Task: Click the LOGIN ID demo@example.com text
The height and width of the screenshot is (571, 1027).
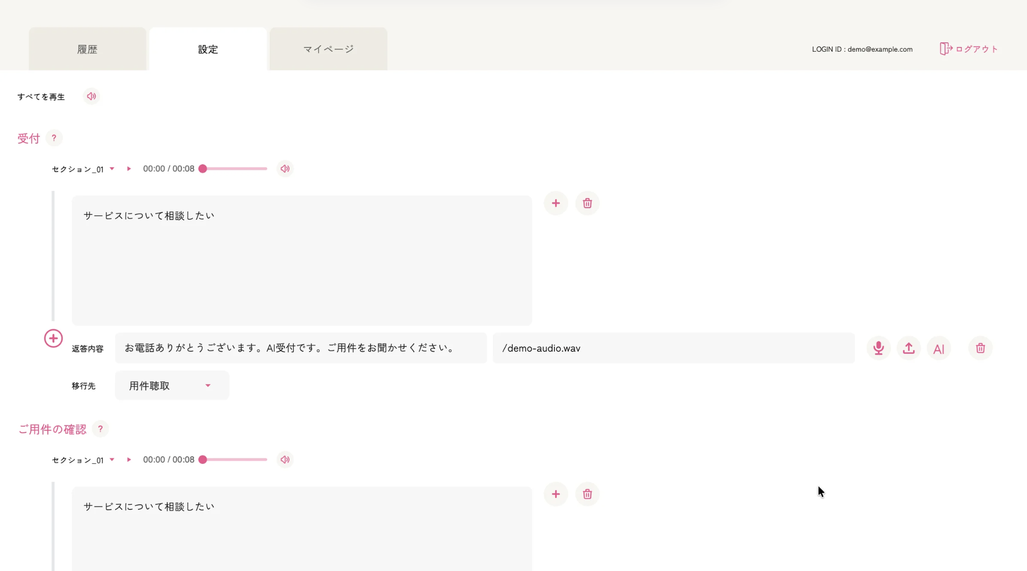Action: coord(862,49)
